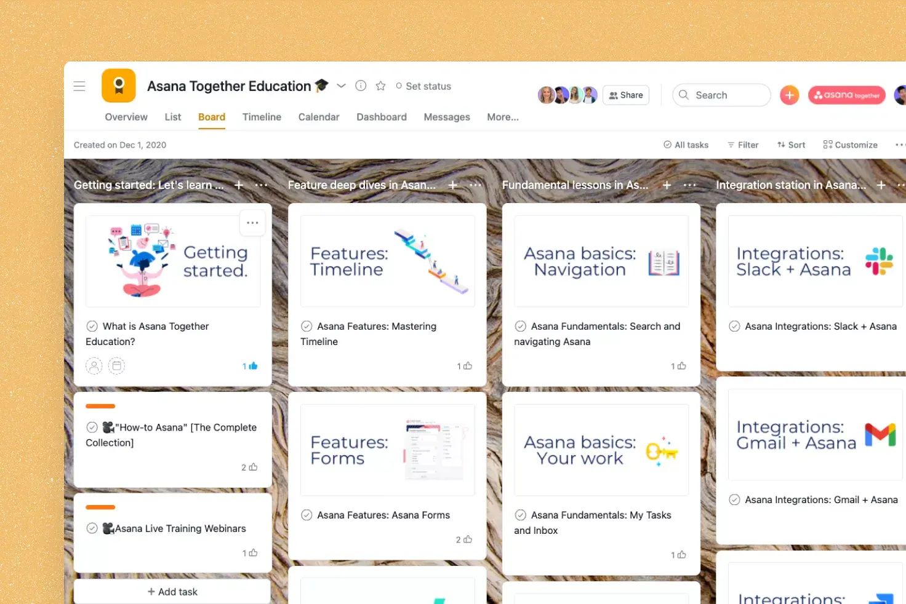Click Add task at column bottom
Image resolution: width=906 pixels, height=604 pixels.
click(x=172, y=592)
